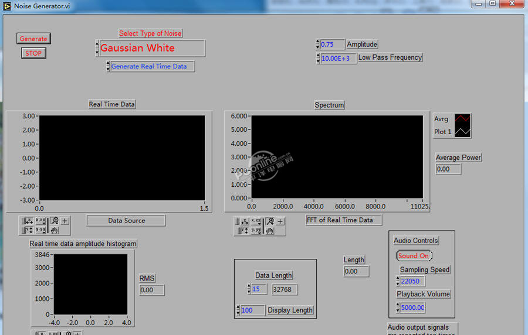Screen dimensions: 528x335
Task: Click the Playback Volume field 5000.00
Action: (x=412, y=307)
